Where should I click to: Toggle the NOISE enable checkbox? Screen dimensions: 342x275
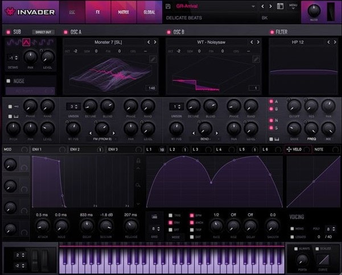9,81
